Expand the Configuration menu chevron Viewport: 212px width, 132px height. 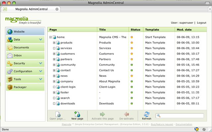40,71
